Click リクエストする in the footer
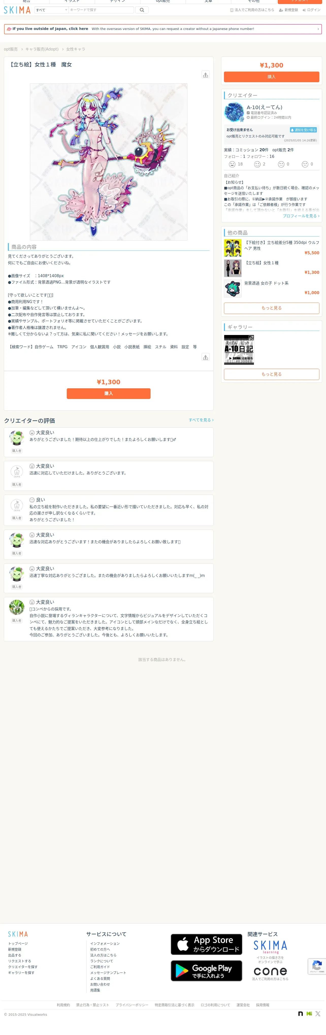 (19, 961)
